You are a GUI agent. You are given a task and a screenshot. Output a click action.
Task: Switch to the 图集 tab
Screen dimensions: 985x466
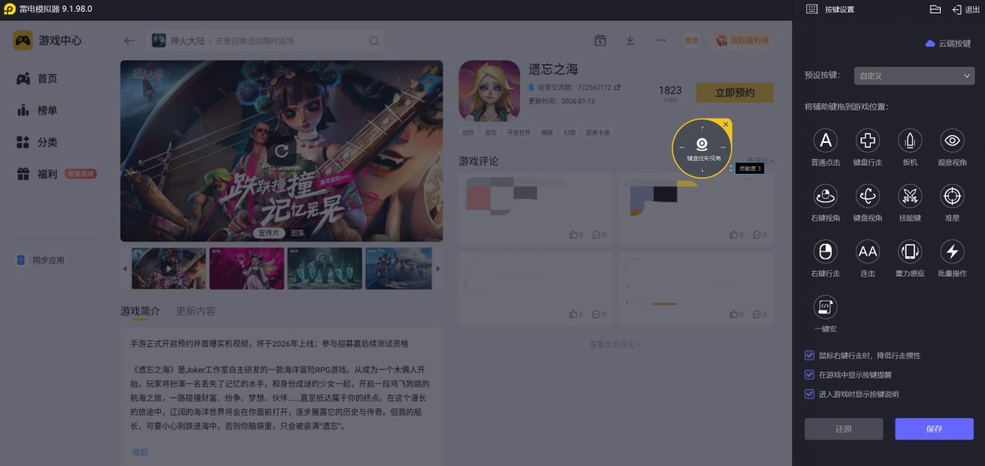298,232
